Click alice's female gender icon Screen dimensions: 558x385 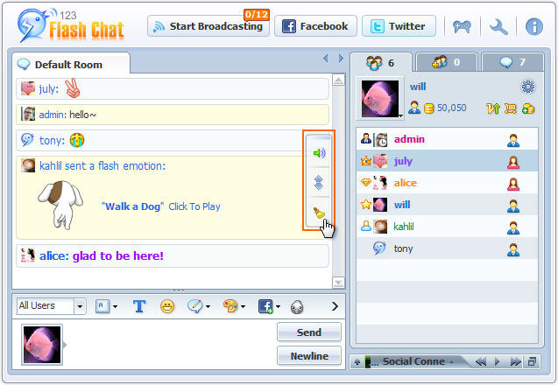512,184
